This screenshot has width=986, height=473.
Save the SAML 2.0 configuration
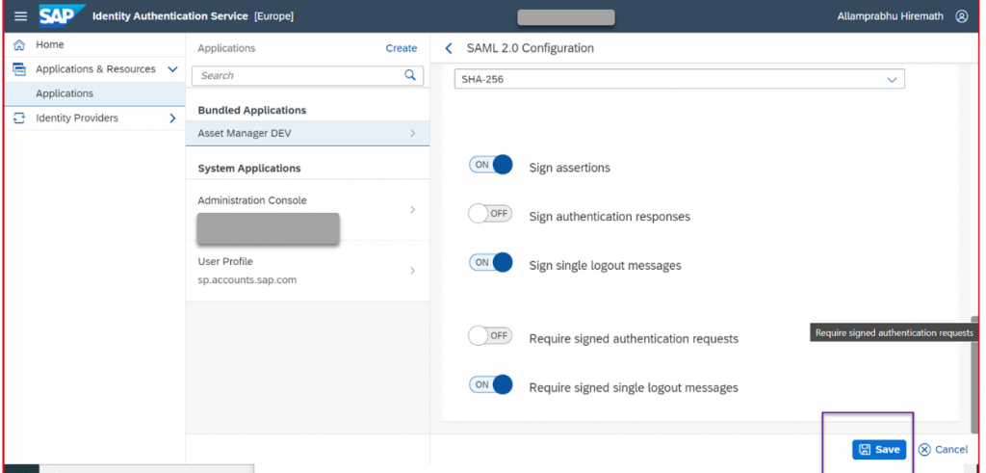click(879, 449)
